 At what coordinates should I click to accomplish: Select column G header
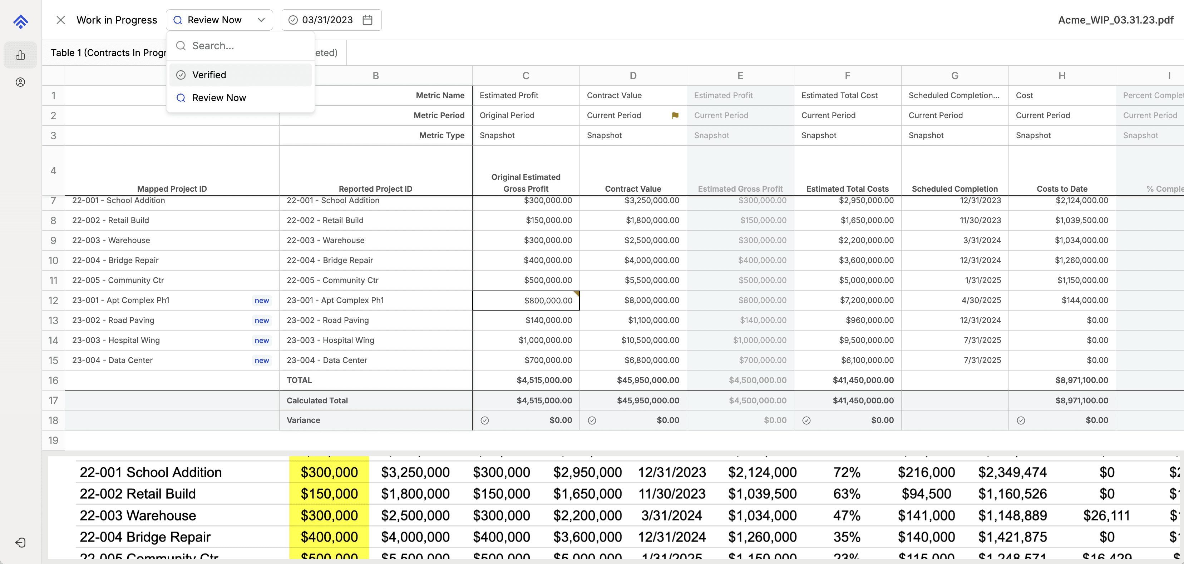point(954,75)
